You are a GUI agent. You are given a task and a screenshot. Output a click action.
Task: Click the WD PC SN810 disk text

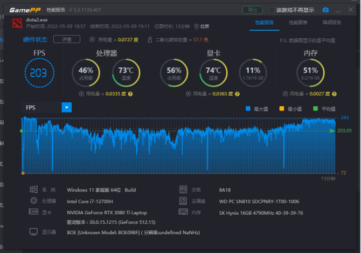[259, 201]
